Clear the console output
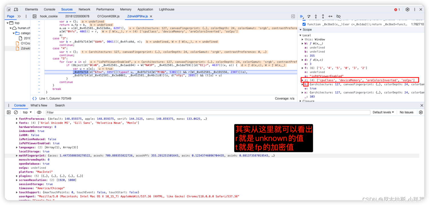Screen dimensions: 429x205 click(x=15, y=112)
